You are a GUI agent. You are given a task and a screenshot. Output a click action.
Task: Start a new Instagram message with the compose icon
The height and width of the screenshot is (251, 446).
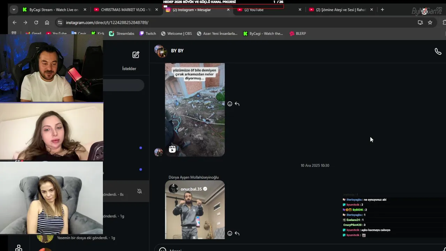[136, 55]
